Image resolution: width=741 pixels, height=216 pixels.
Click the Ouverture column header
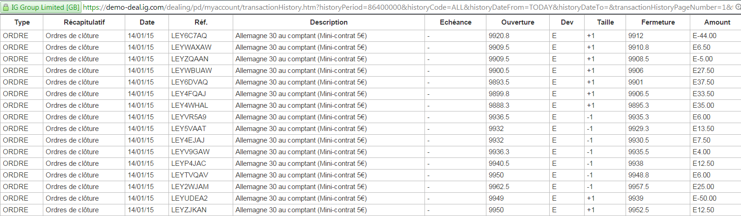tap(518, 22)
